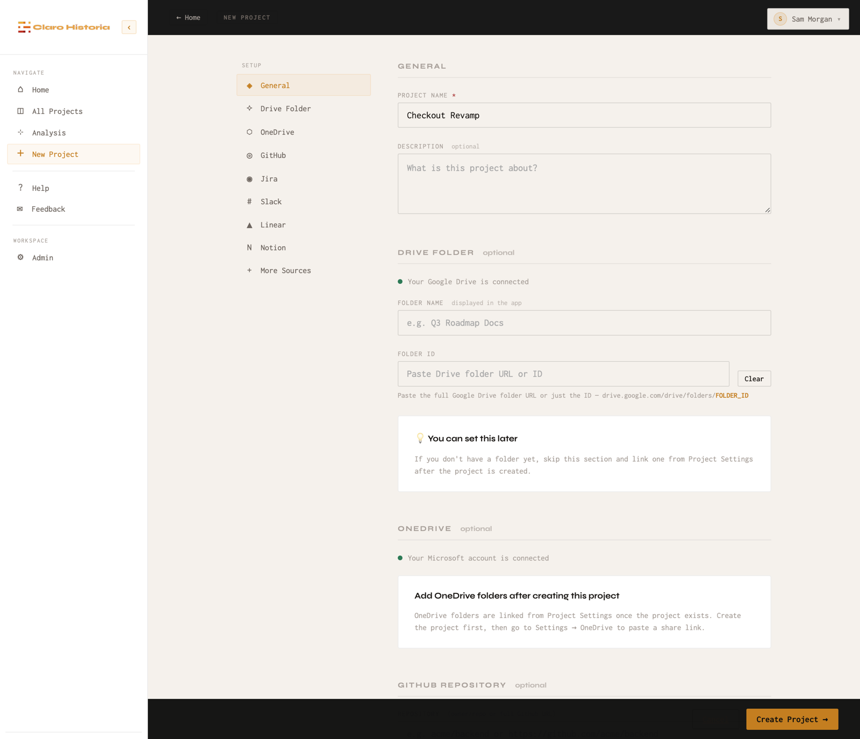Image resolution: width=860 pixels, height=739 pixels.
Task: Jump to the Jira setup step
Action: (x=304, y=179)
